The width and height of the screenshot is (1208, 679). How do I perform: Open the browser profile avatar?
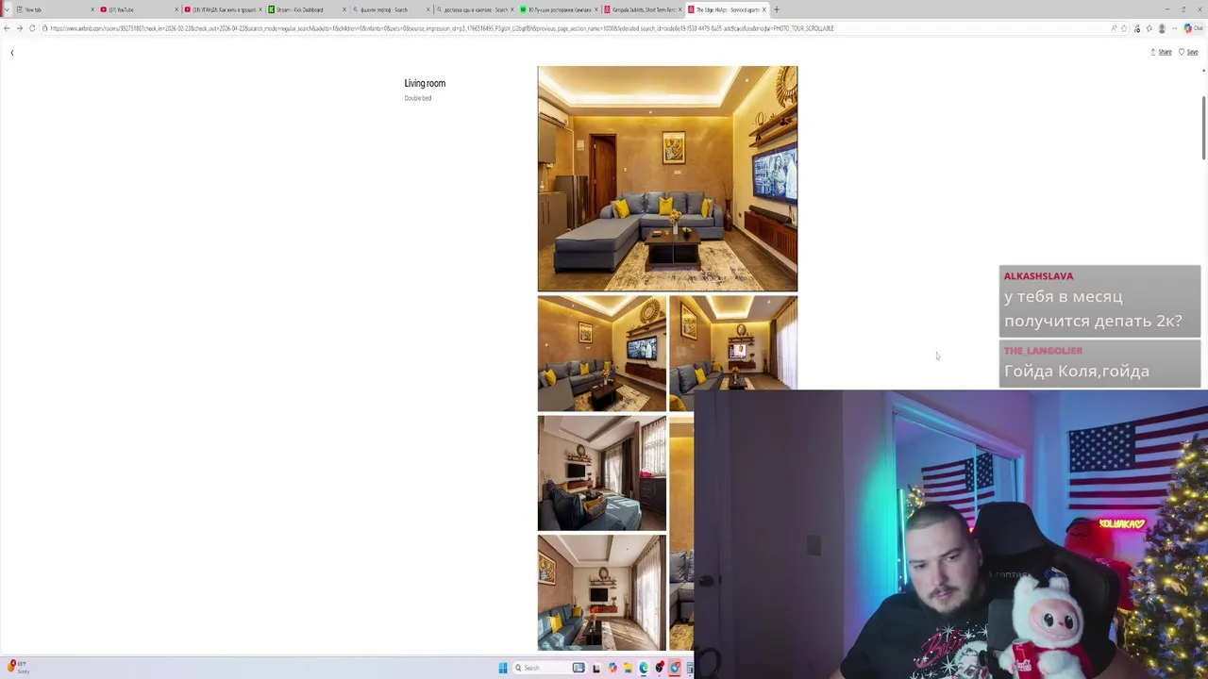click(x=1162, y=28)
